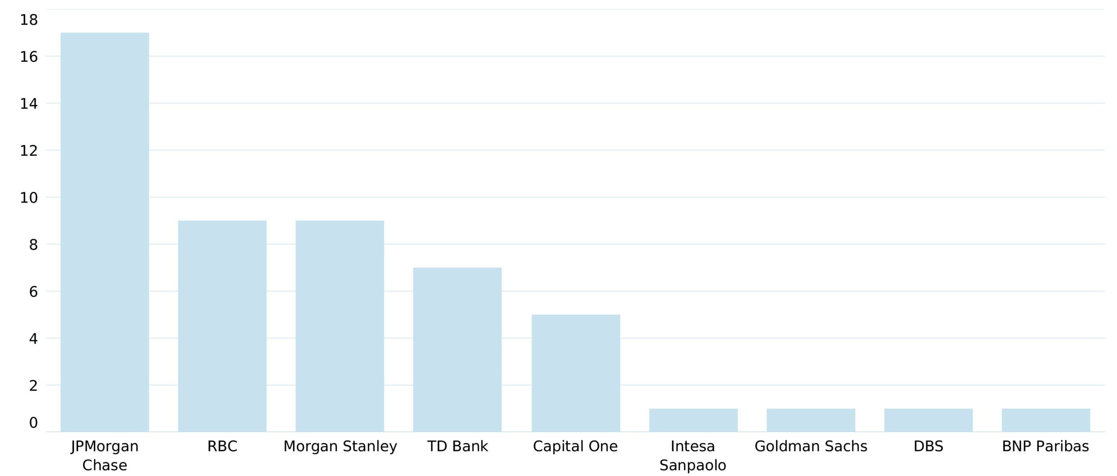The height and width of the screenshot is (476, 1117).
Task: Select the 'TD Bank' axis label
Action: (458, 446)
